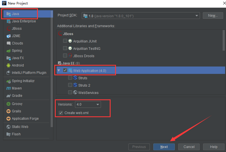Tick the Struts checkbox

pyautogui.click(x=70, y=78)
